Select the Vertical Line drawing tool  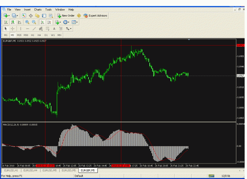pyautogui.click(x=21, y=29)
